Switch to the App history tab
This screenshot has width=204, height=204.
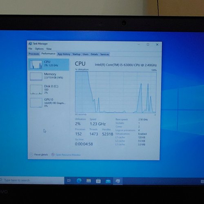pyautogui.click(x=64, y=54)
